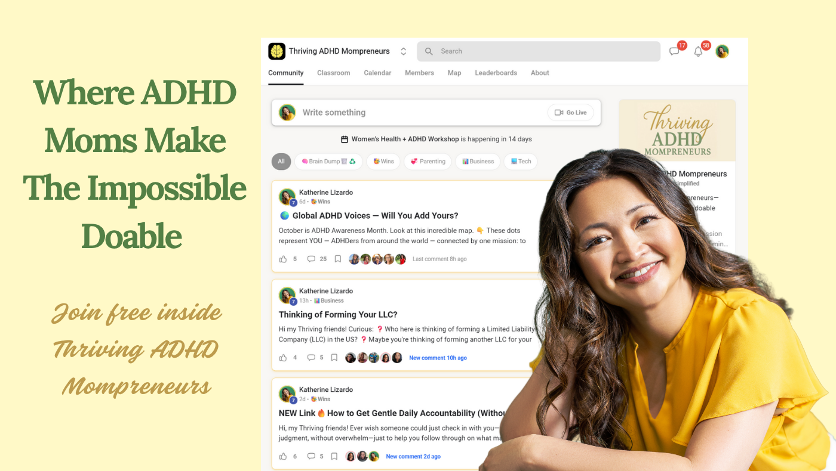Bookmark the Global ADHD Voices post
836x471 pixels.
337,259
